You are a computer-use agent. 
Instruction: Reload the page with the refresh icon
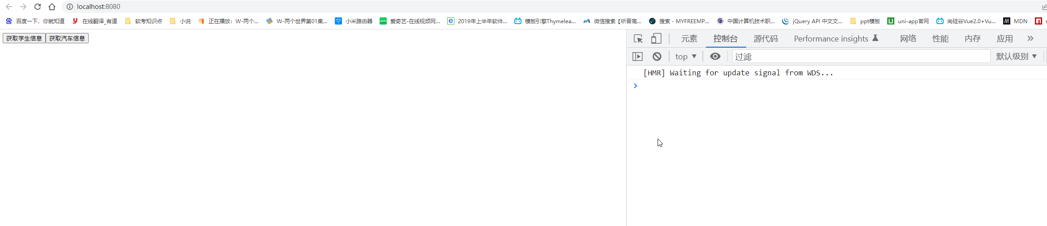pos(38,7)
